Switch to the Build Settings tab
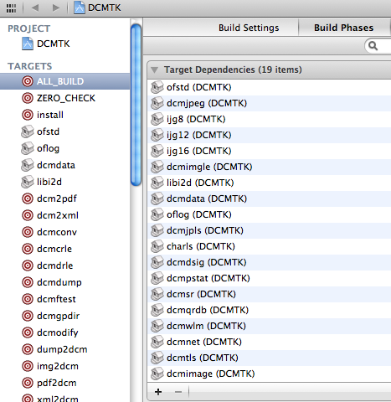 249,28
